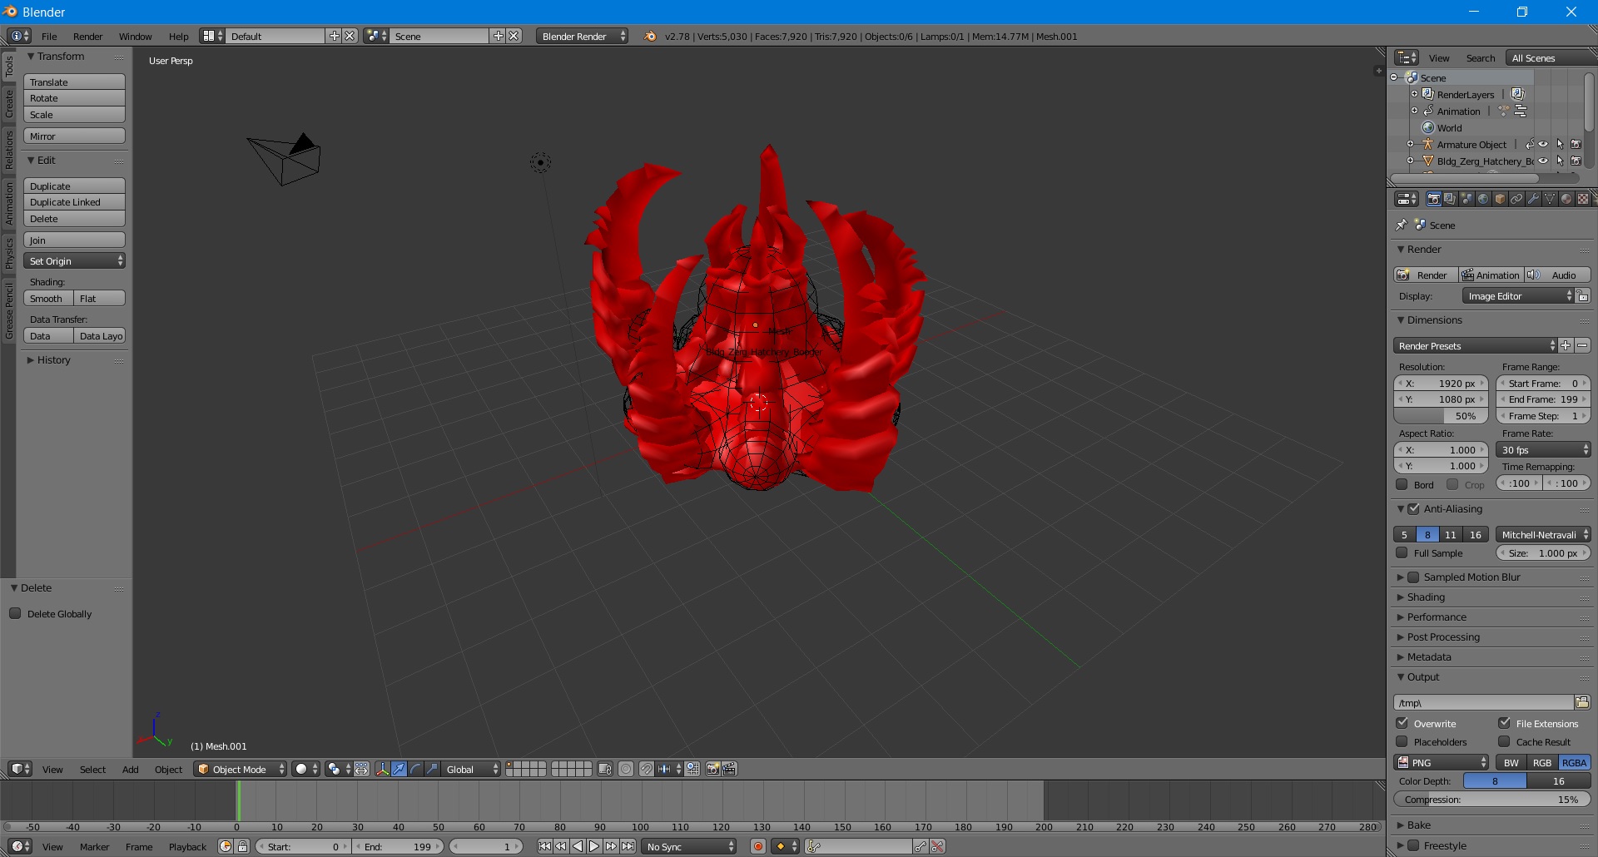Click the play animation reverse button
This screenshot has width=1598, height=857.
coord(578,846)
